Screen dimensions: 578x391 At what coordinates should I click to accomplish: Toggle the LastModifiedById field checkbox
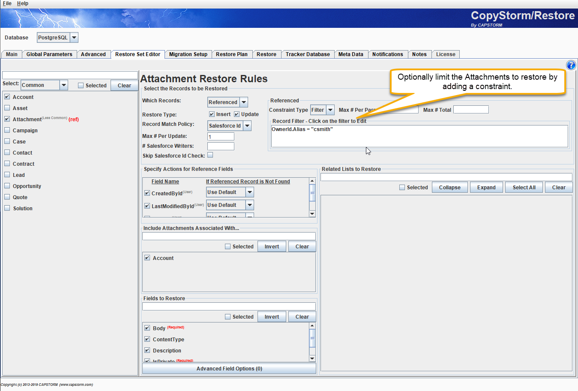point(147,206)
